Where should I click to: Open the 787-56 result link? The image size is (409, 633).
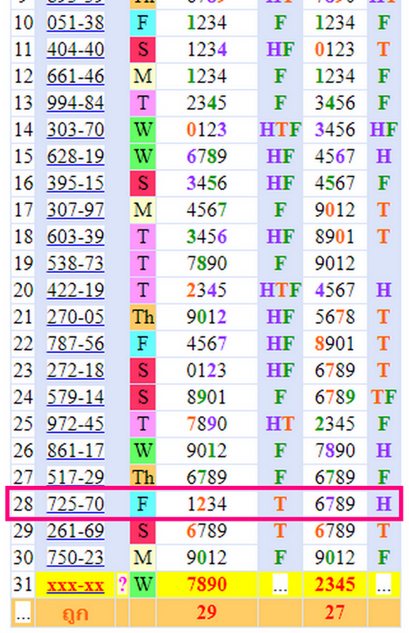75,343
